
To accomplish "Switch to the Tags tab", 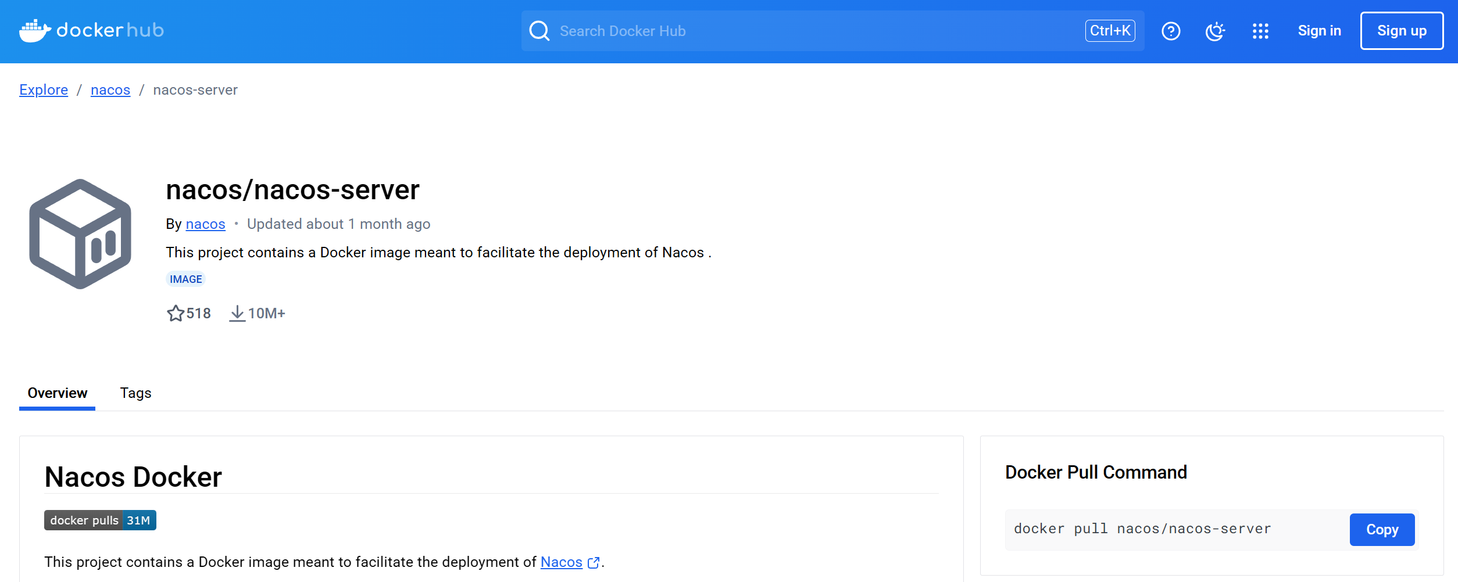I will 135,393.
